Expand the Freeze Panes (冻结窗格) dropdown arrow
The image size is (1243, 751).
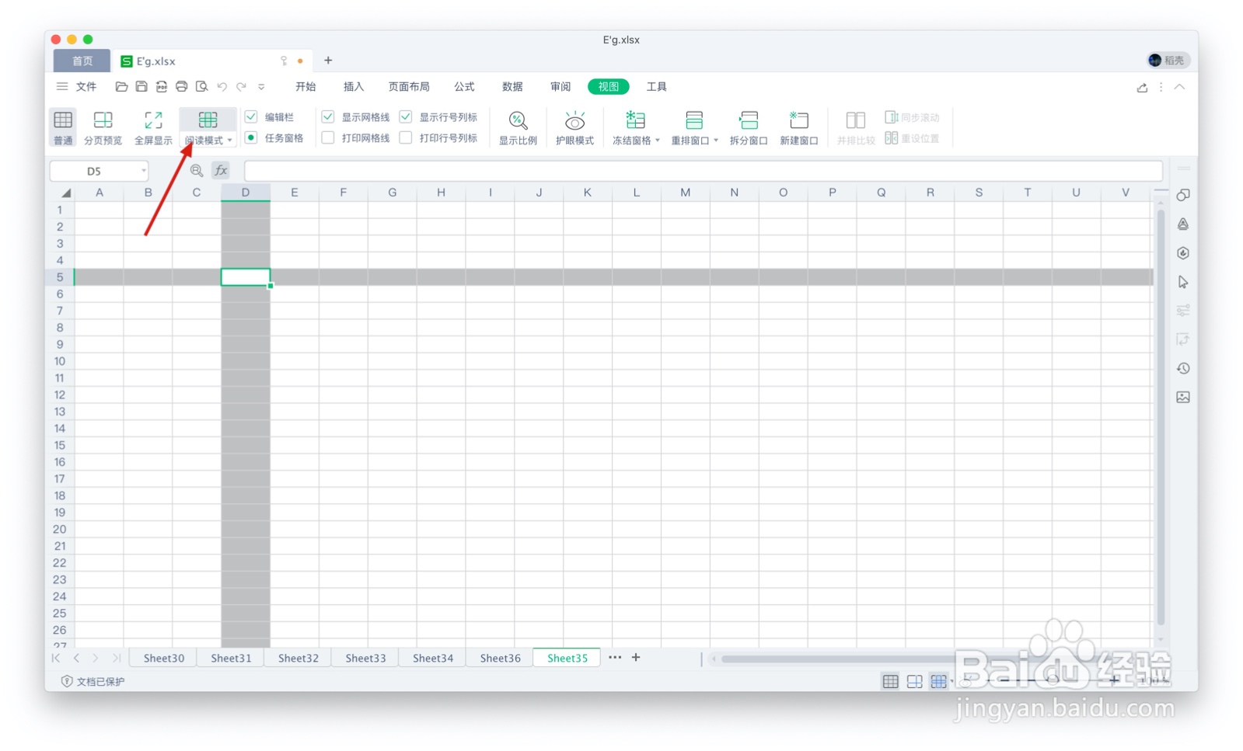tap(658, 141)
